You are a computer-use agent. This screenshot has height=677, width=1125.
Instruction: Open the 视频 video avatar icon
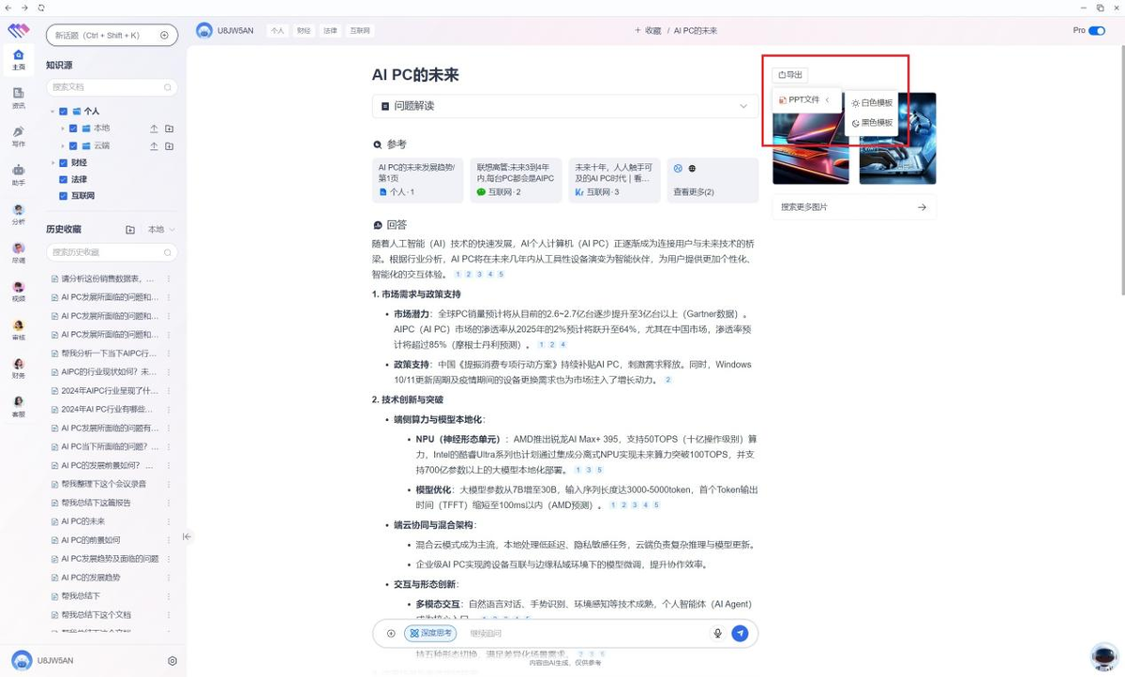coord(18,291)
